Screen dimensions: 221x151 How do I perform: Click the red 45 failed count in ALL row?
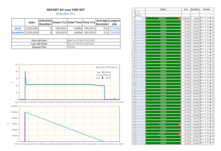click(179, 19)
